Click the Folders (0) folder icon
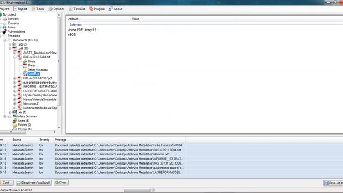343x193 pixels. [14, 125]
